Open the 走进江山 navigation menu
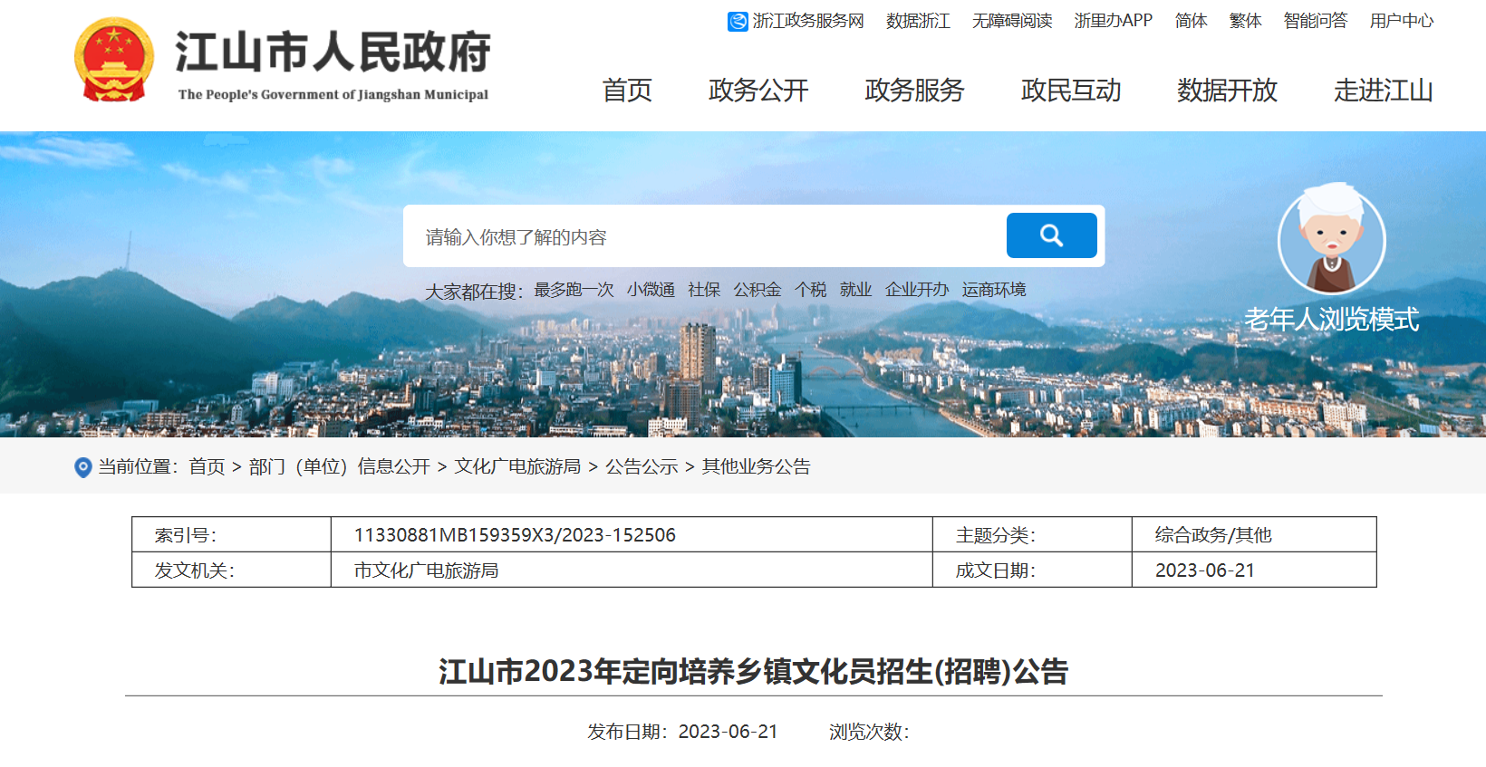 click(1383, 91)
